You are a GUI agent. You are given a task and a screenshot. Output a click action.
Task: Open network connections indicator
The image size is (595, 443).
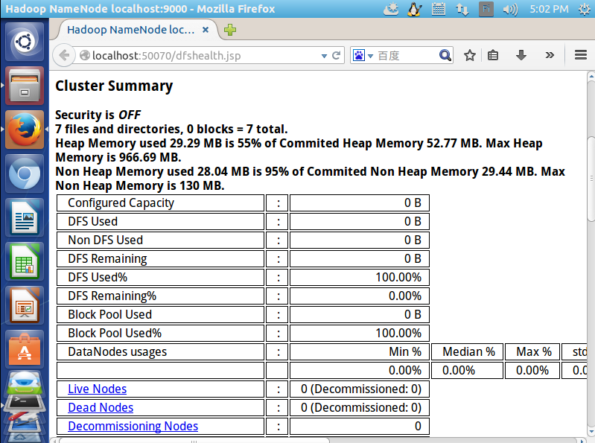pos(462,9)
